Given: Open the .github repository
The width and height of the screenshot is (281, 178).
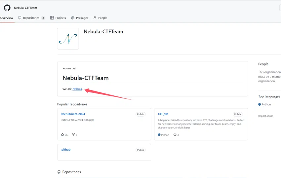Looking at the screenshot, I should click(65, 150).
